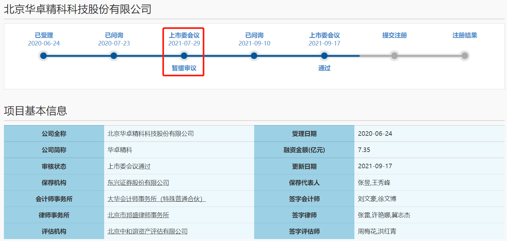Screen dimensions: 507x241
Task: Click the 张昱,王秀峰 value cell
Action: 430,183
